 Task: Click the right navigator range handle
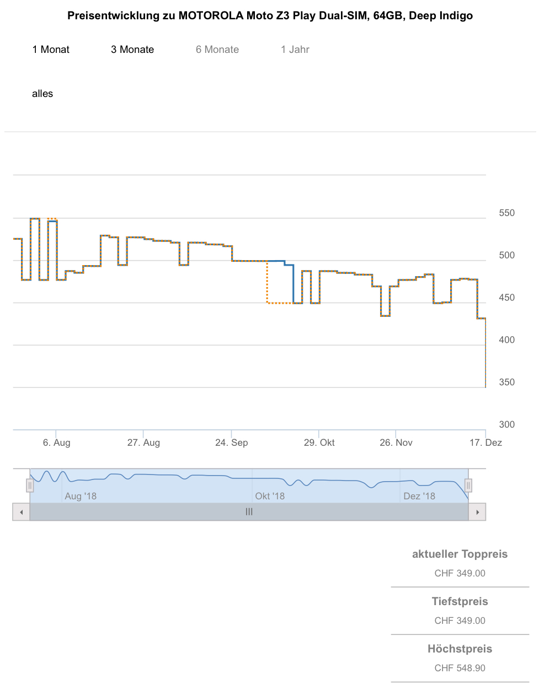coord(468,486)
